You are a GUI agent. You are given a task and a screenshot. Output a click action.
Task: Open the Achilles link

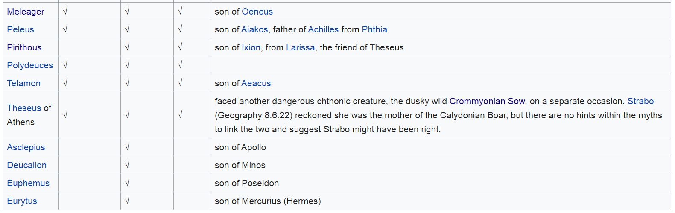point(323,29)
